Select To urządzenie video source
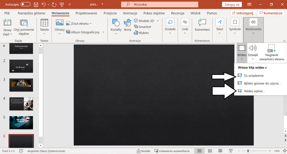The image size is (287, 154). (254, 76)
